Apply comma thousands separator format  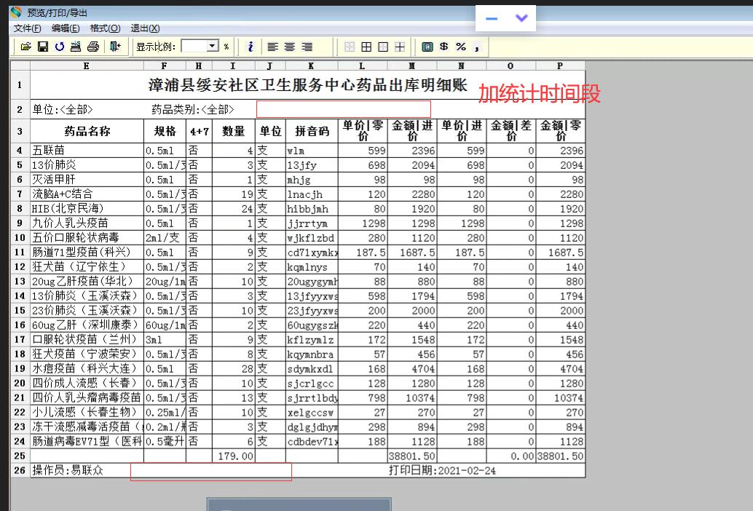[477, 47]
